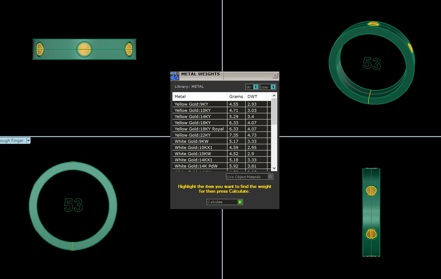Select the Yellow Gold:22KY metal
The height and width of the screenshot is (279, 441).
[x=199, y=135]
